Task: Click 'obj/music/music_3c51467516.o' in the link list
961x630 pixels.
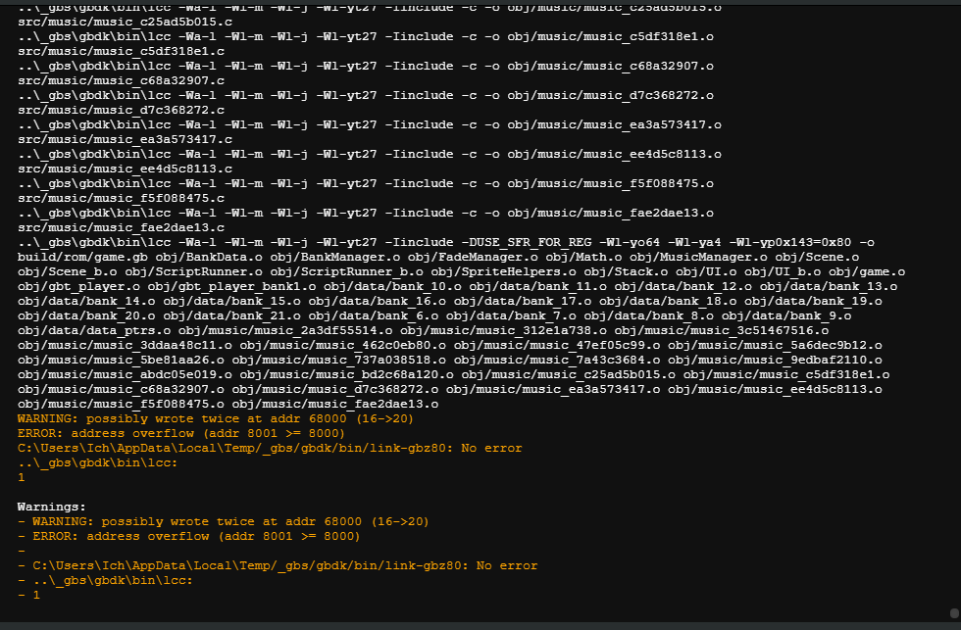Action: (x=722, y=330)
